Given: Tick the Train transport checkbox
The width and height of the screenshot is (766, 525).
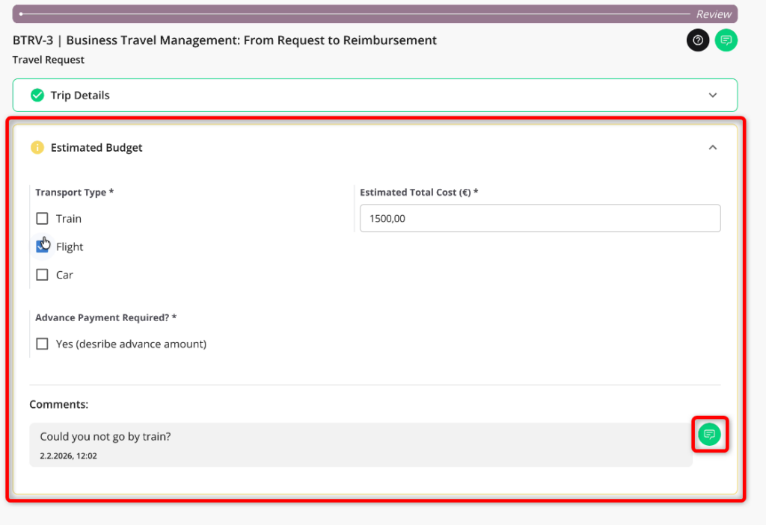Looking at the screenshot, I should (x=43, y=219).
